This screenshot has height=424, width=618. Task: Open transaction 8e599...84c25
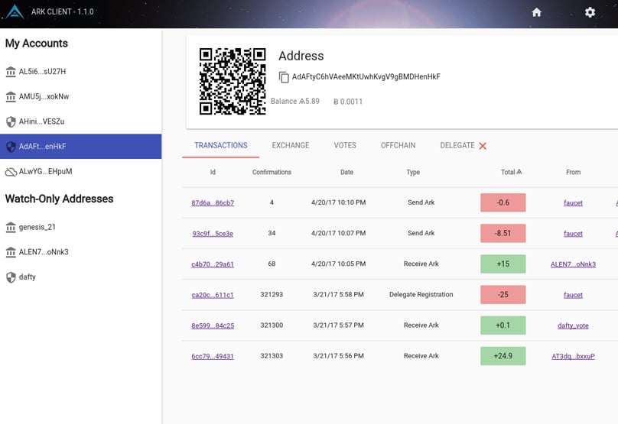(x=213, y=325)
